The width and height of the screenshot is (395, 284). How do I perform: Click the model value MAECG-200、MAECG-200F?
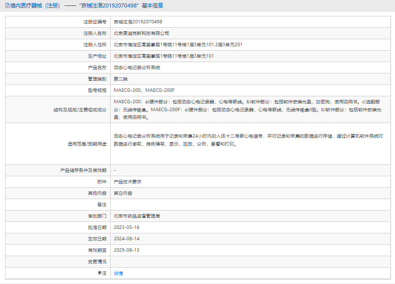[144, 90]
